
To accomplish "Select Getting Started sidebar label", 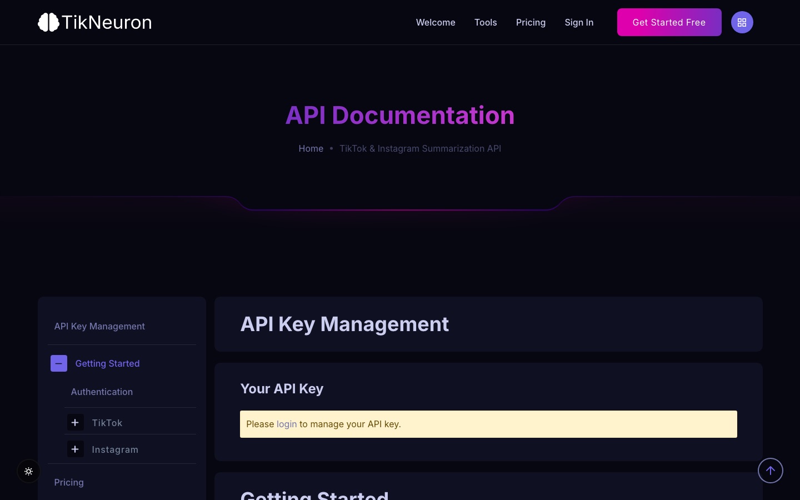I will [107, 363].
